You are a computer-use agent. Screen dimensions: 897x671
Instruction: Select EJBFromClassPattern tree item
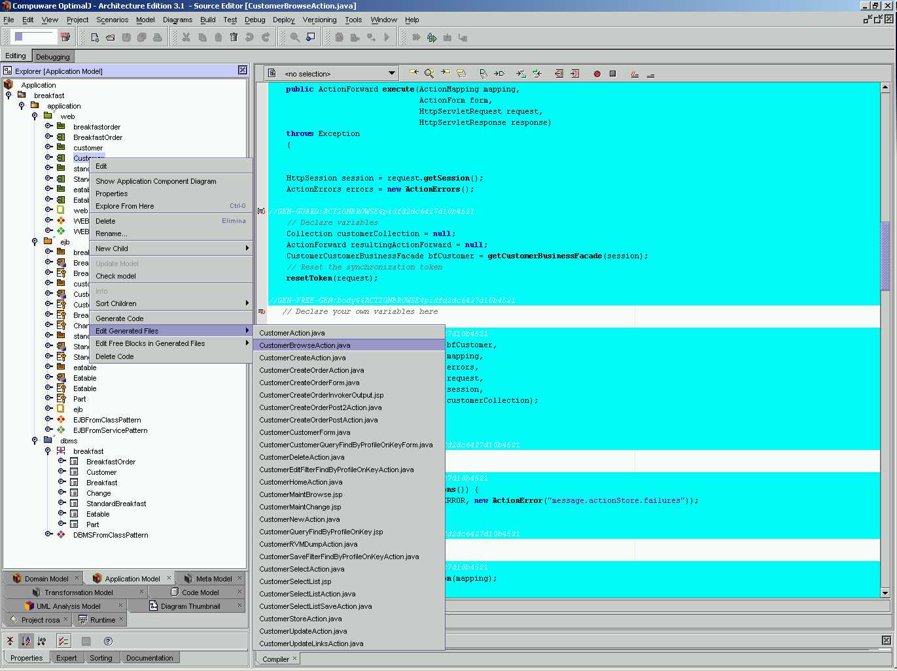[x=107, y=420]
